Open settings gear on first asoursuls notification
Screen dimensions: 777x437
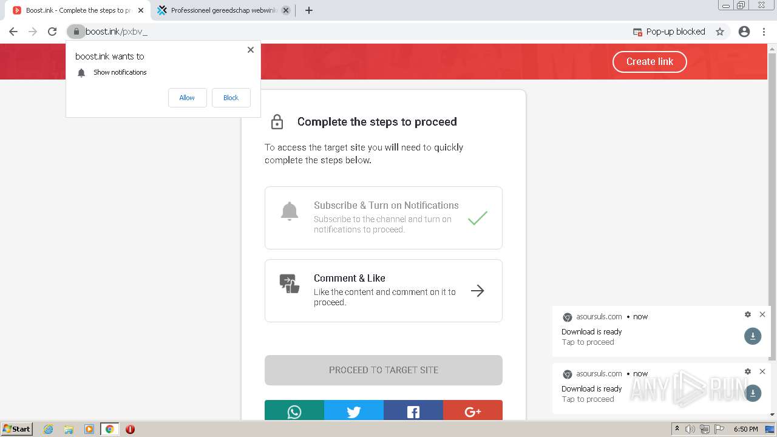(x=748, y=314)
